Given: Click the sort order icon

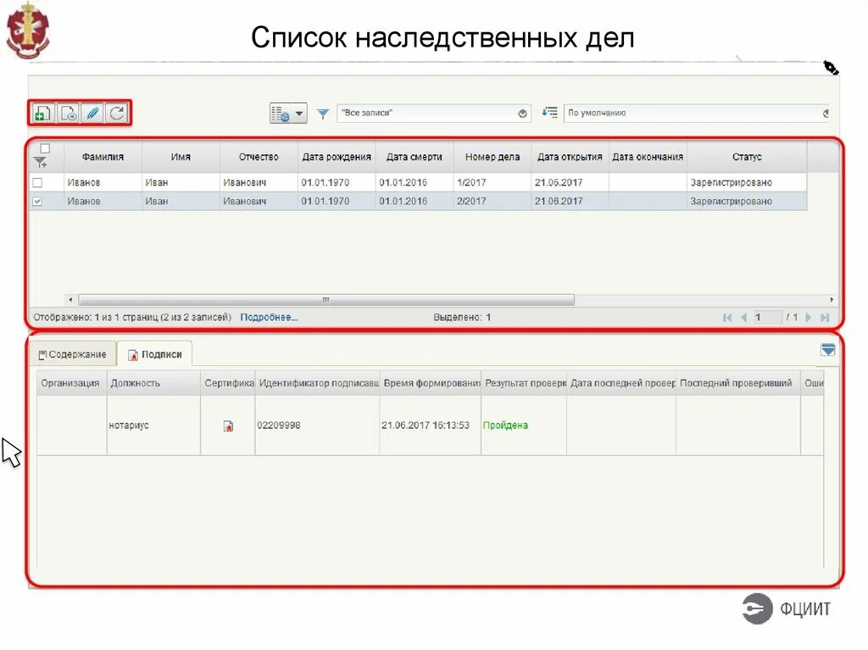Looking at the screenshot, I should (x=549, y=113).
